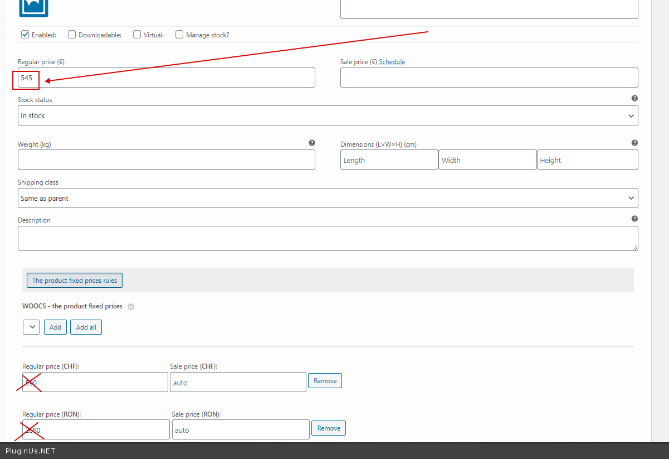Remove the CHF fixed price row
This screenshot has width=669, height=459.
click(325, 381)
